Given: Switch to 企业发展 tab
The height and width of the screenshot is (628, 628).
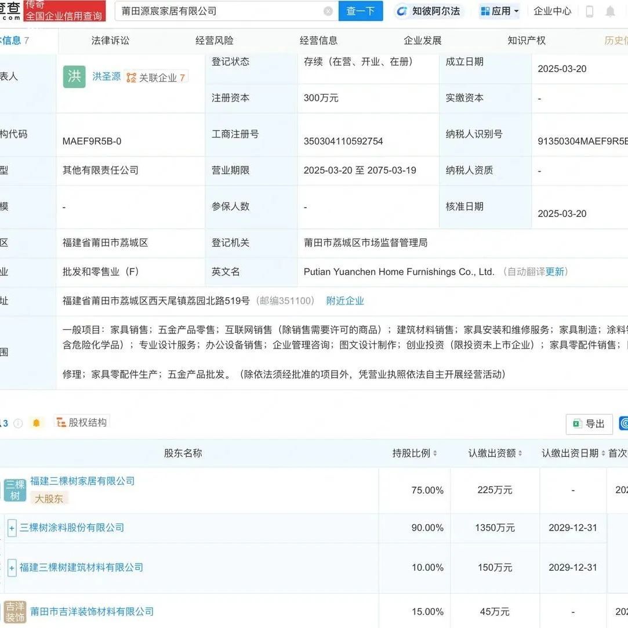Looking at the screenshot, I should (423, 41).
